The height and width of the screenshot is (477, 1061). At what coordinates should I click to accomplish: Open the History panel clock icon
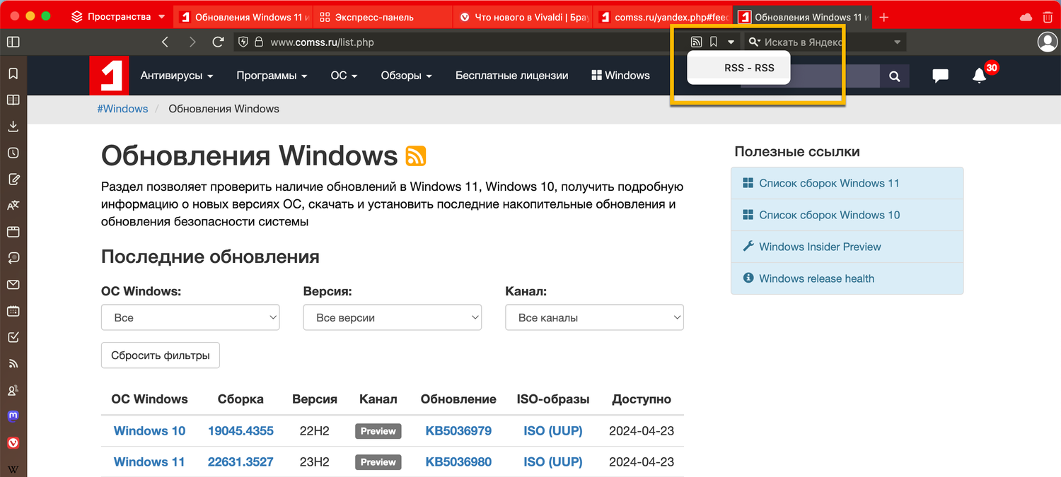tap(13, 153)
